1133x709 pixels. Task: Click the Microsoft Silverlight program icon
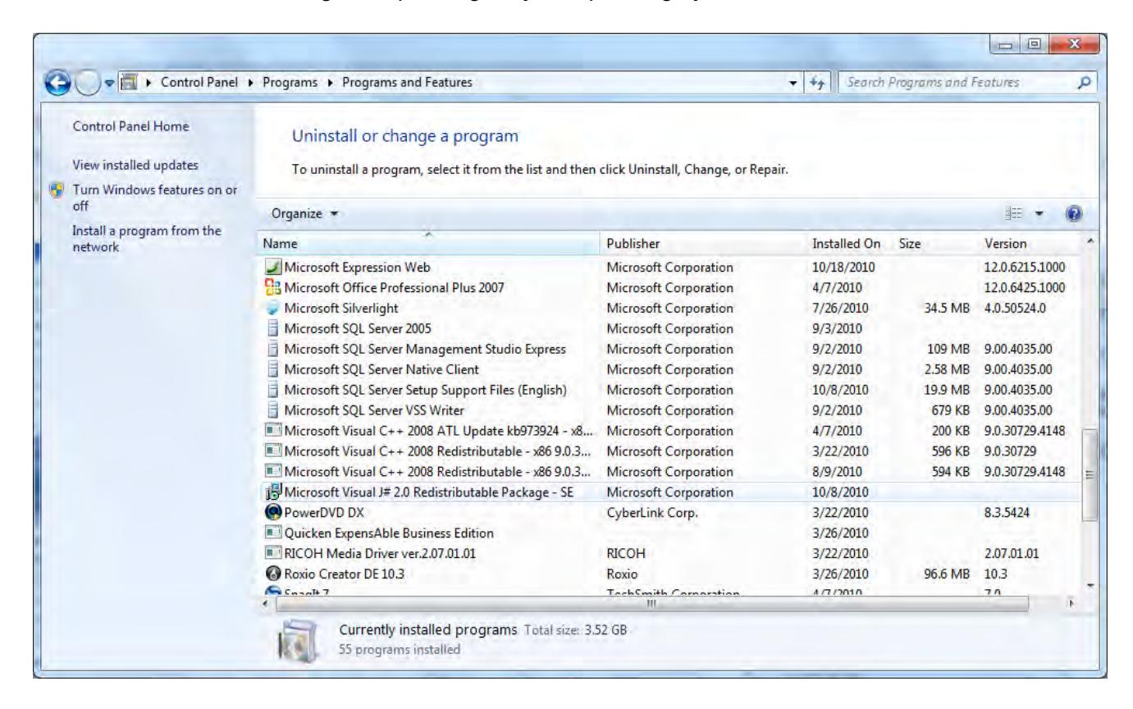pos(272,308)
